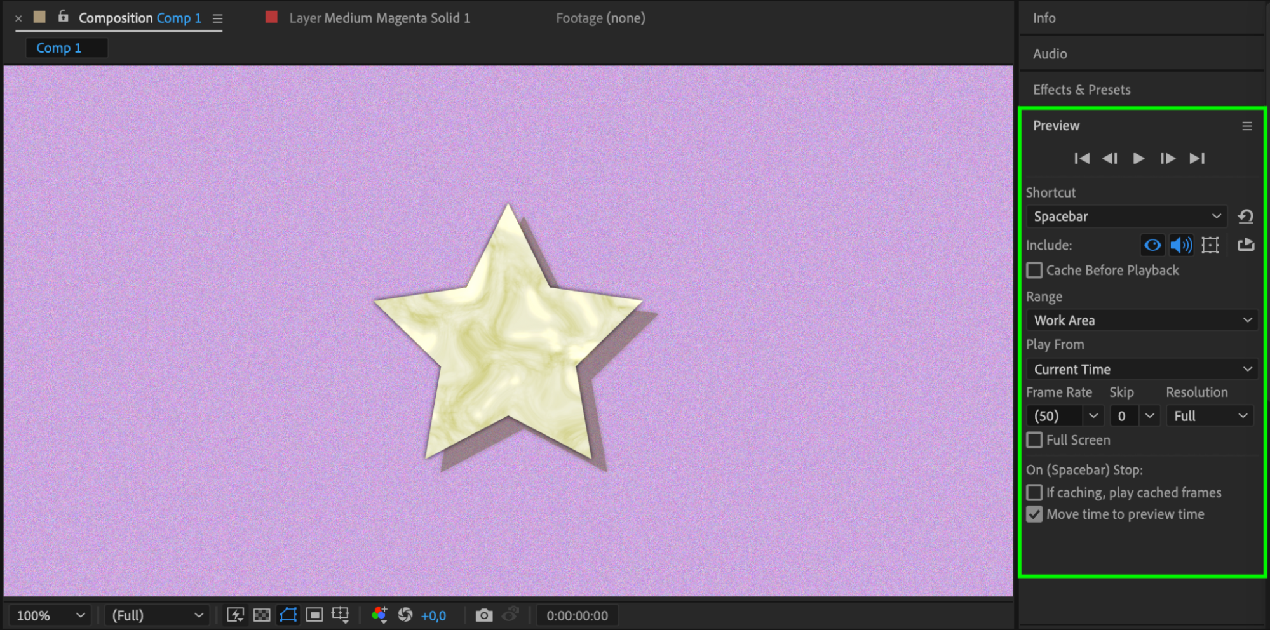
Task: Reset the preview shortcut settings
Action: pyautogui.click(x=1245, y=217)
